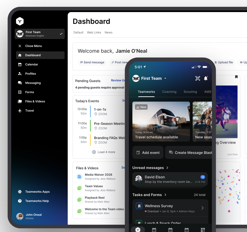The width and height of the screenshot is (247, 232).
Task: Tap the Add event button
Action: pyautogui.click(x=148, y=153)
